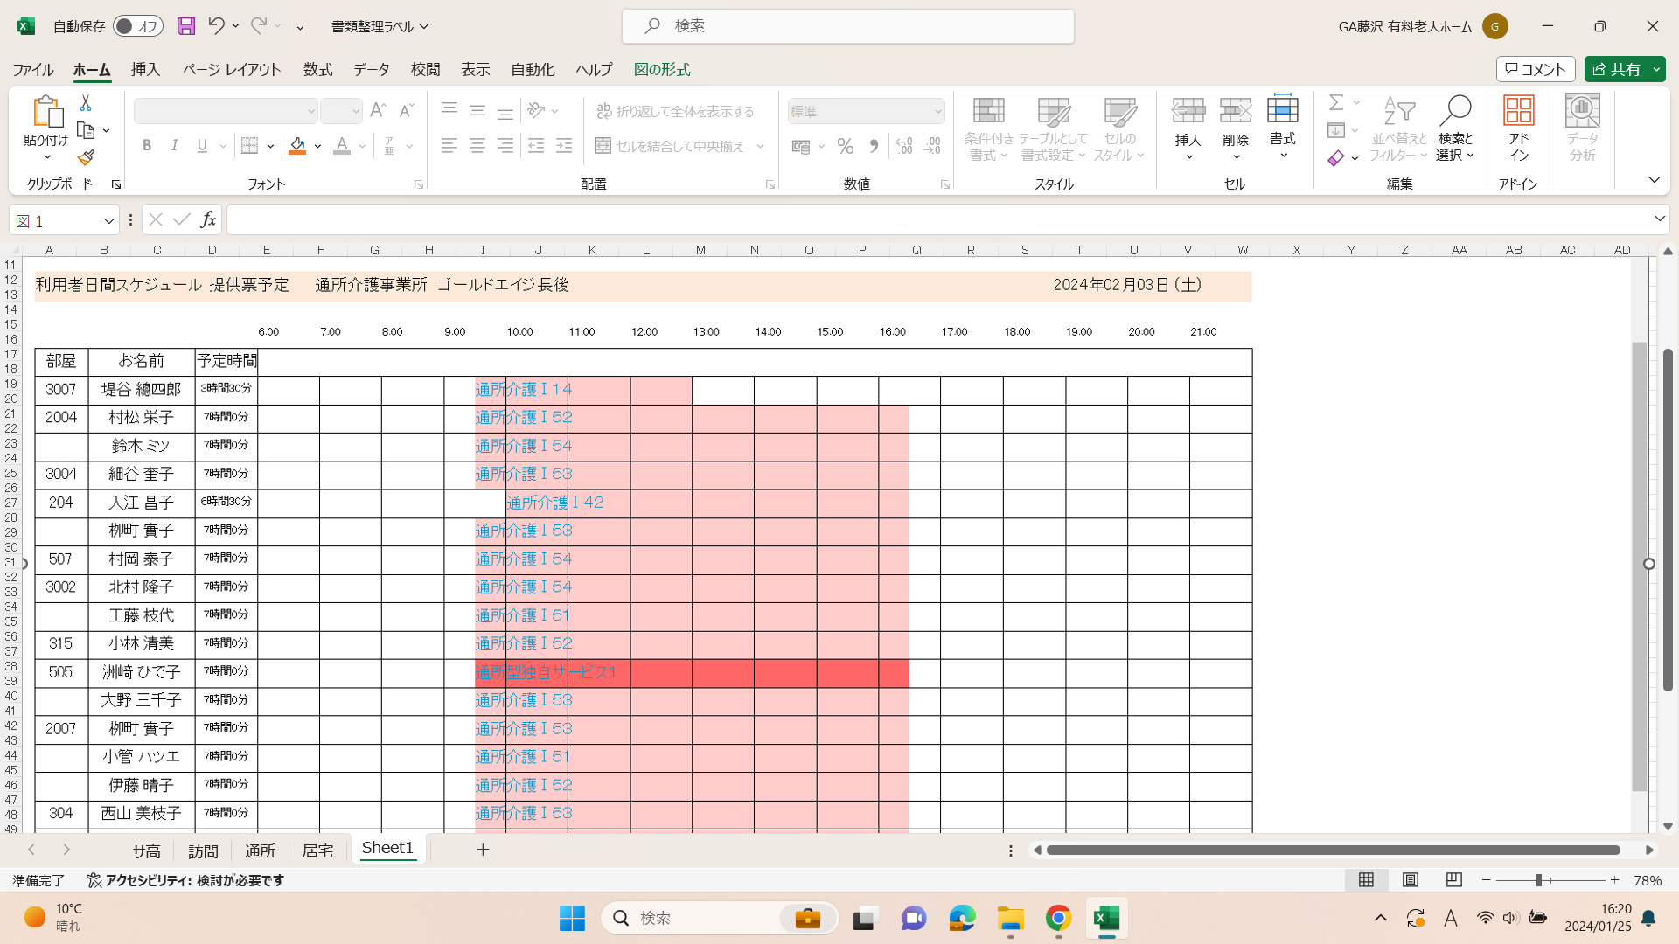Open the Paste options dropdown arrow
1679x944 pixels.
point(47,158)
